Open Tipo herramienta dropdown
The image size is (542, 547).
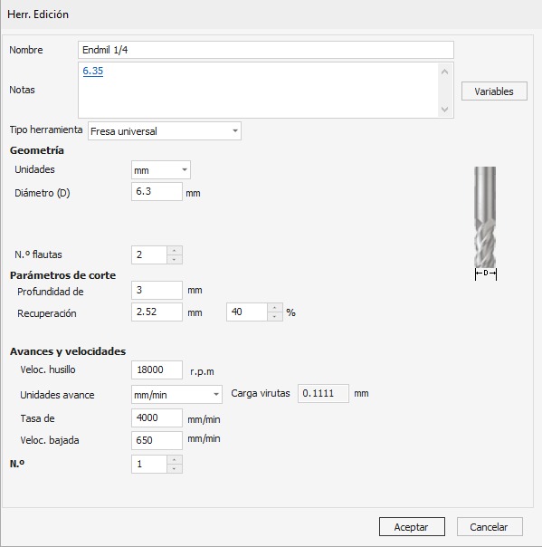pyautogui.click(x=164, y=131)
